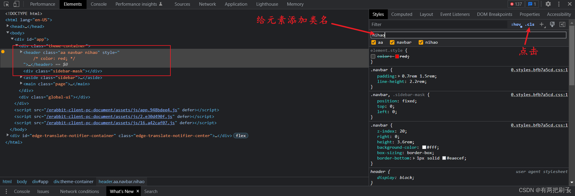Open the 2.e30d490f.js script link
Image resolution: width=575 pixels, height=196 pixels.
pyautogui.click(x=109, y=117)
